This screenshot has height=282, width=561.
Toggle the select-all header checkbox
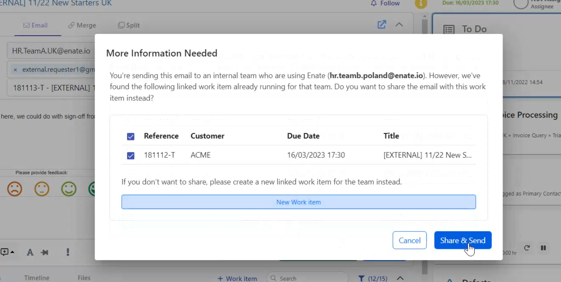click(x=131, y=137)
